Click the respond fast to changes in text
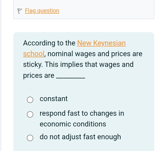Viewport: 166px width, 151px height. [82, 113]
